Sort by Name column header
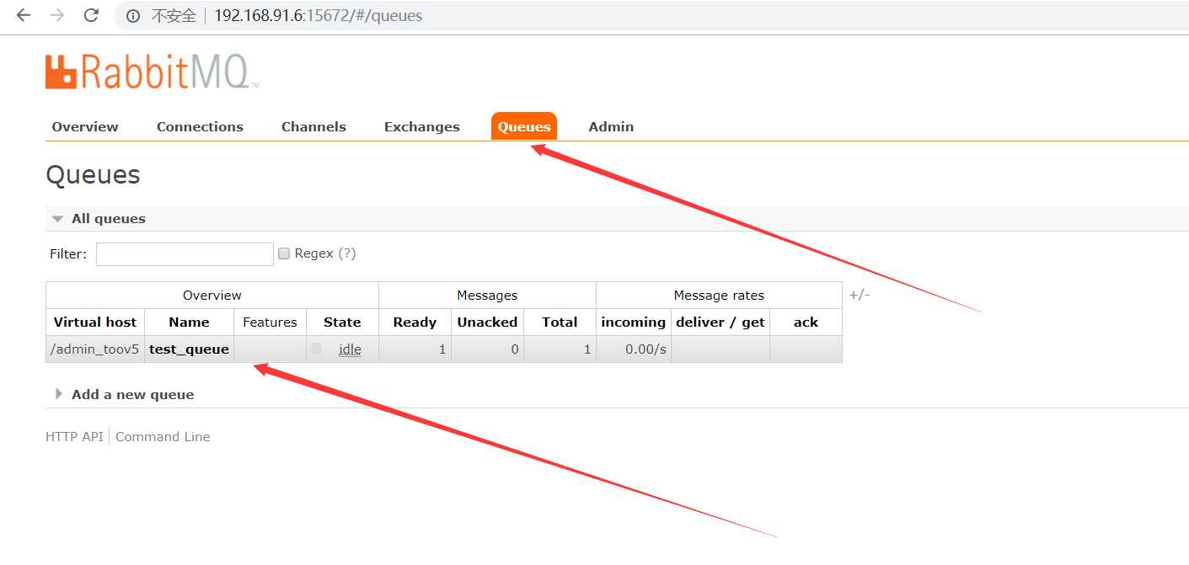1189x565 pixels. pos(189,322)
